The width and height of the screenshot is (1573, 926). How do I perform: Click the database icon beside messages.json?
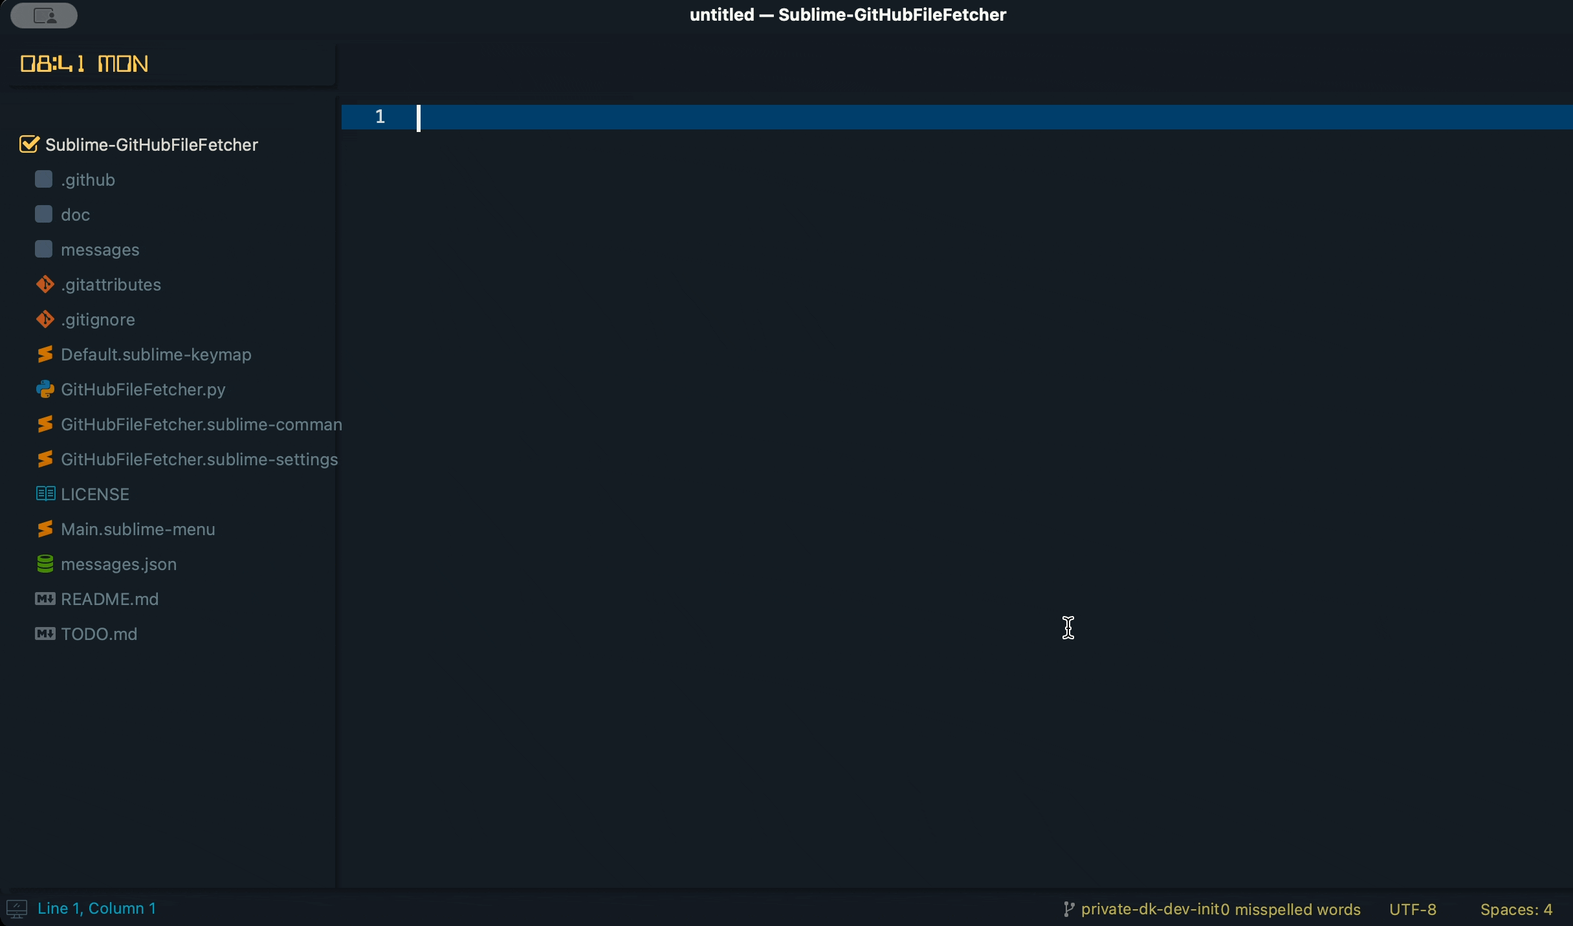coord(45,564)
